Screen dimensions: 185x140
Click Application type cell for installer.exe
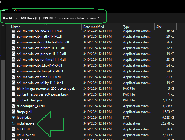(131, 123)
